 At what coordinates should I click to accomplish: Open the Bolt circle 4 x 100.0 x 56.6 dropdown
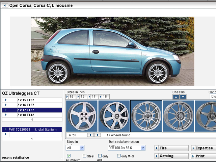(x=127, y=148)
